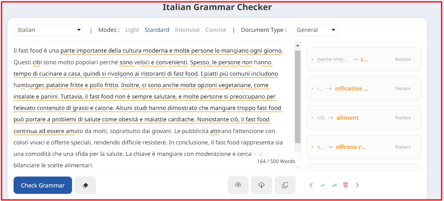Expand the Italian dropdown arrow
444x201 pixels.
point(80,30)
